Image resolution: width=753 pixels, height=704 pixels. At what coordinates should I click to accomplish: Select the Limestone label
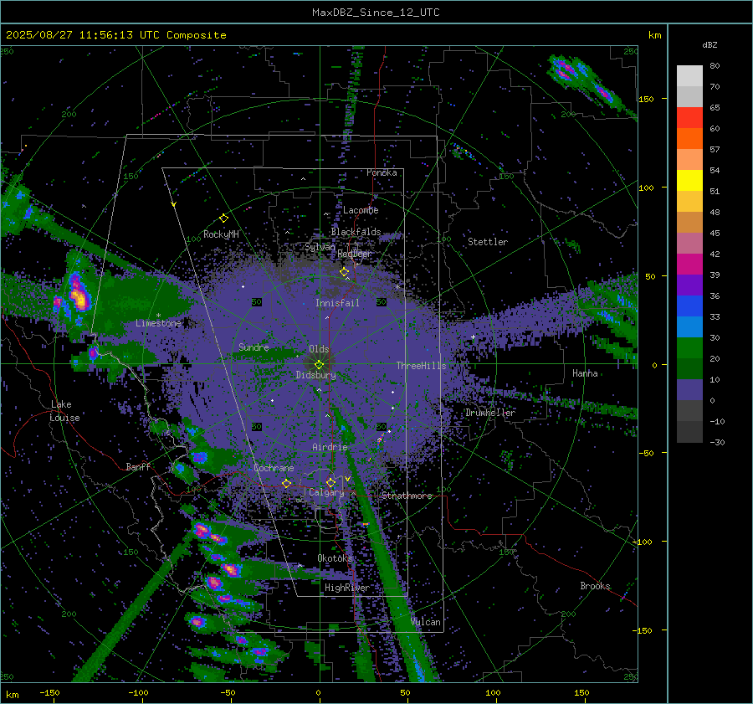pyautogui.click(x=158, y=323)
